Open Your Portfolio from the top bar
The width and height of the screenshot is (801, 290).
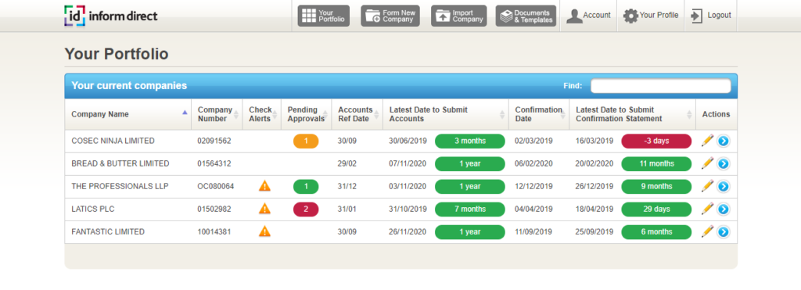324,16
